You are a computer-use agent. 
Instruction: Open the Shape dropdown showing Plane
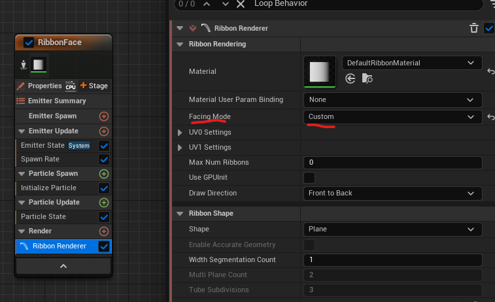click(393, 229)
